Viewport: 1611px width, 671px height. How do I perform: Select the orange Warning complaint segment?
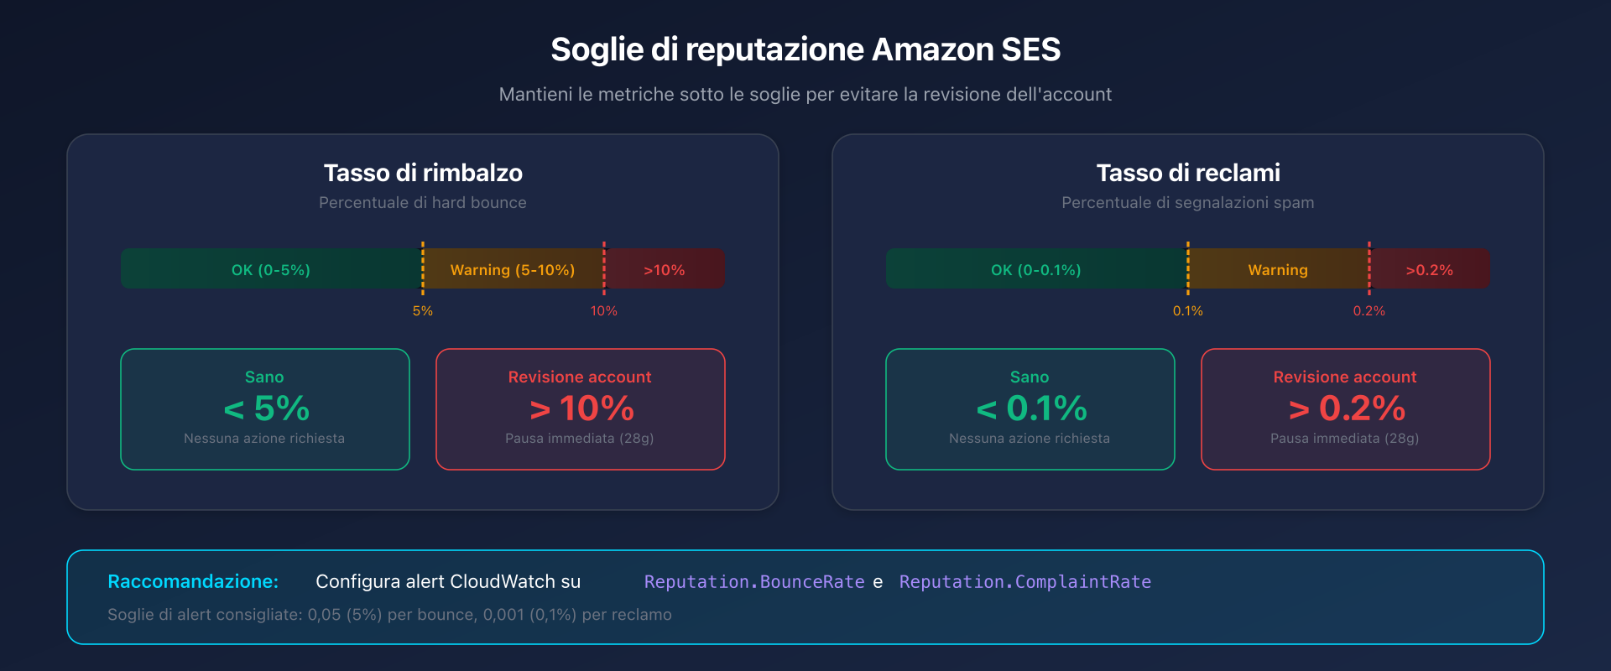pos(1277,269)
